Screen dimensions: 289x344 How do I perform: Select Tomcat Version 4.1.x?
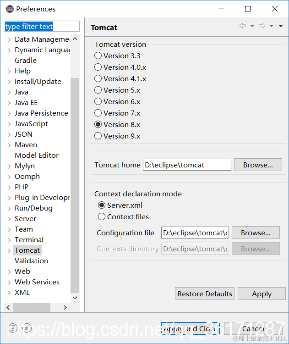[x=98, y=78]
